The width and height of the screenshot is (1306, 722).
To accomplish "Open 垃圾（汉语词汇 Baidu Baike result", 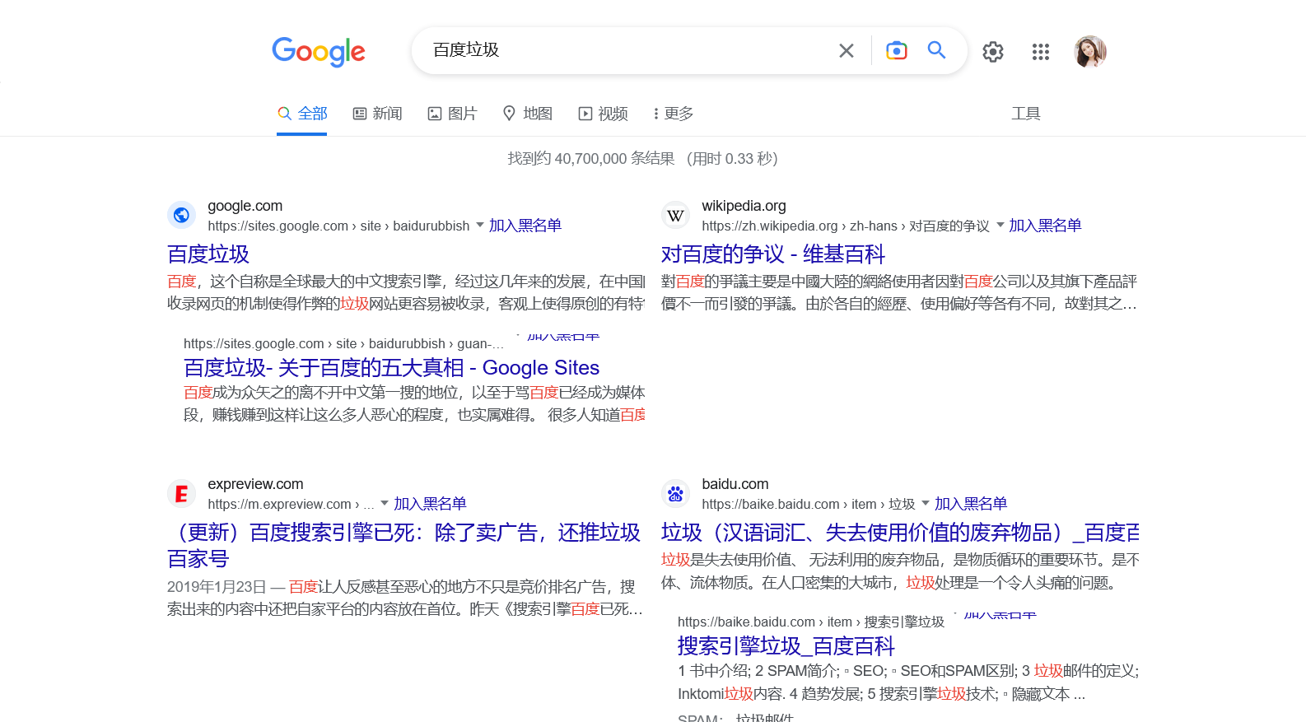I will pos(900,533).
